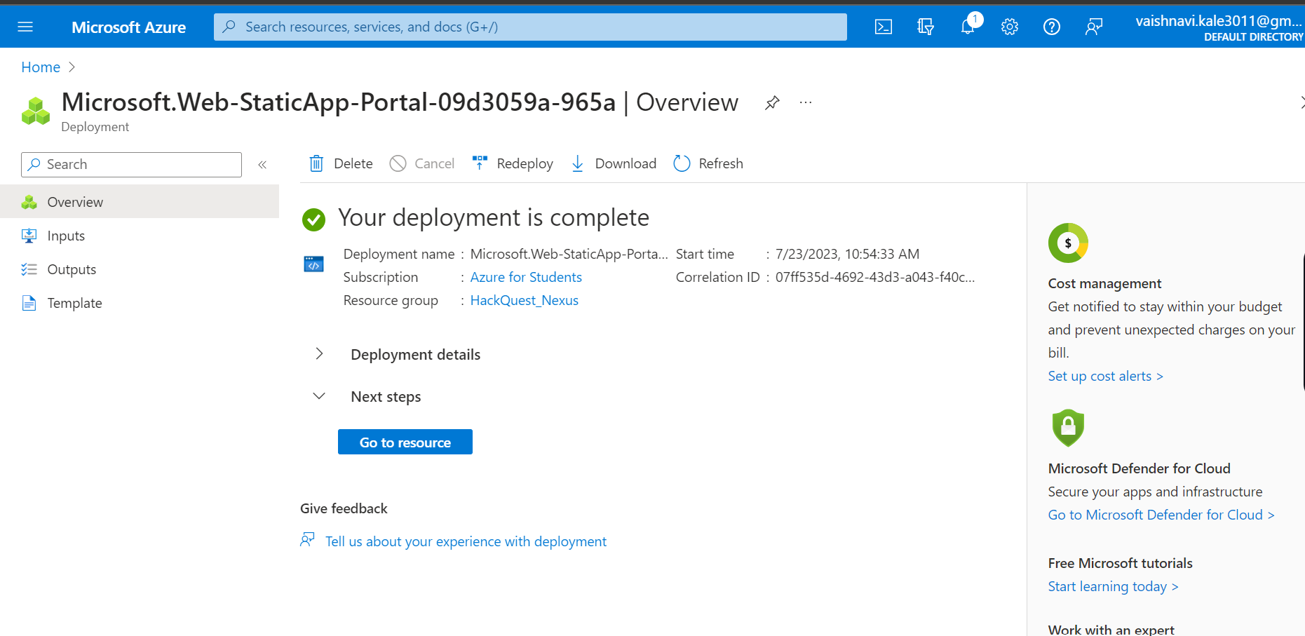
Task: Open the Azure for Students subscription link
Action: [526, 277]
